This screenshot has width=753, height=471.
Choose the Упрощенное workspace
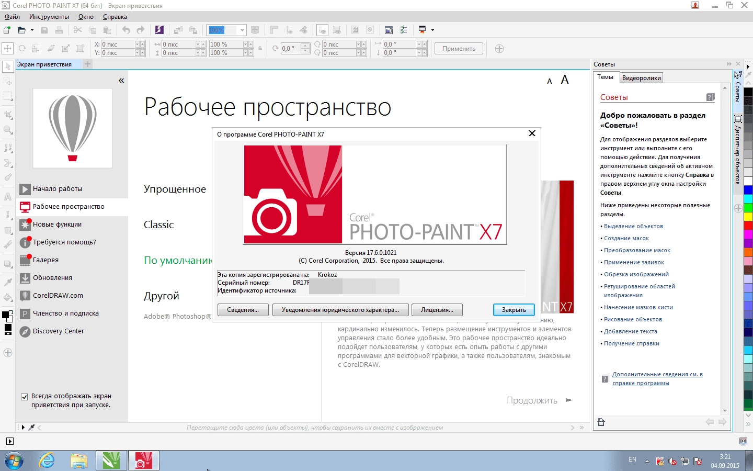click(x=175, y=189)
